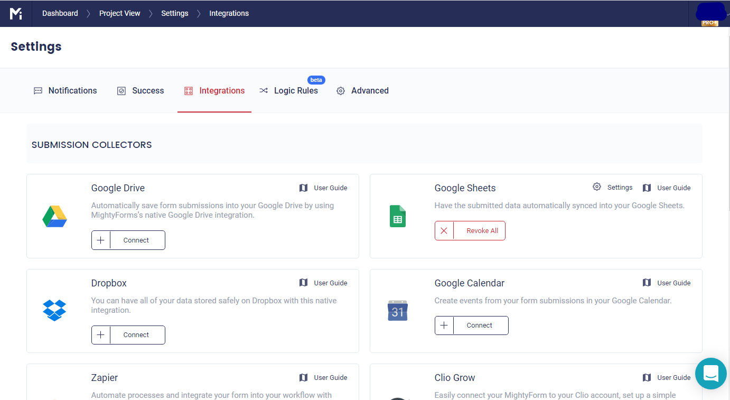Open the Advanced settings tab
This screenshot has width=730, height=400.
tap(369, 90)
